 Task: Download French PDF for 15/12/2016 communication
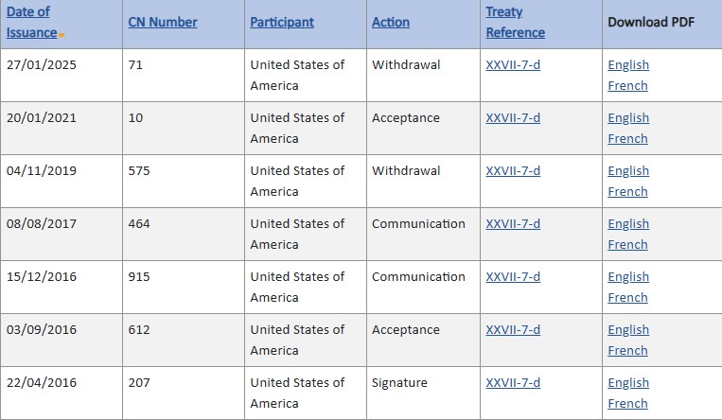627,298
